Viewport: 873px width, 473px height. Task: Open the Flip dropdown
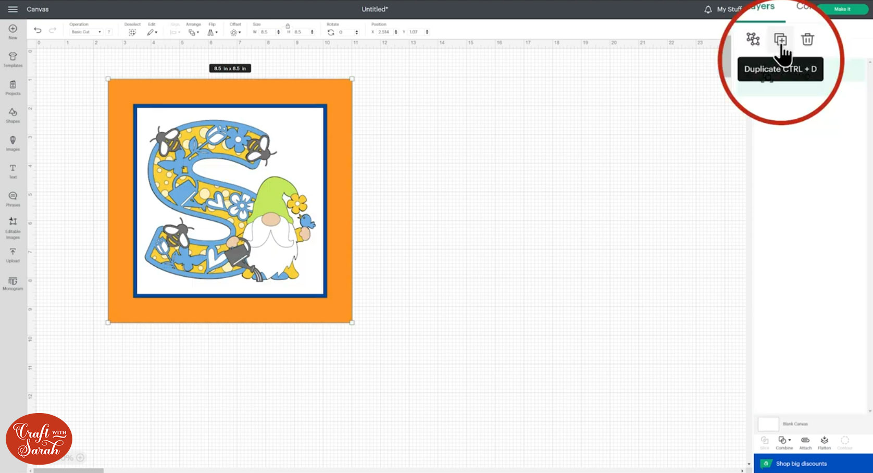tap(212, 32)
